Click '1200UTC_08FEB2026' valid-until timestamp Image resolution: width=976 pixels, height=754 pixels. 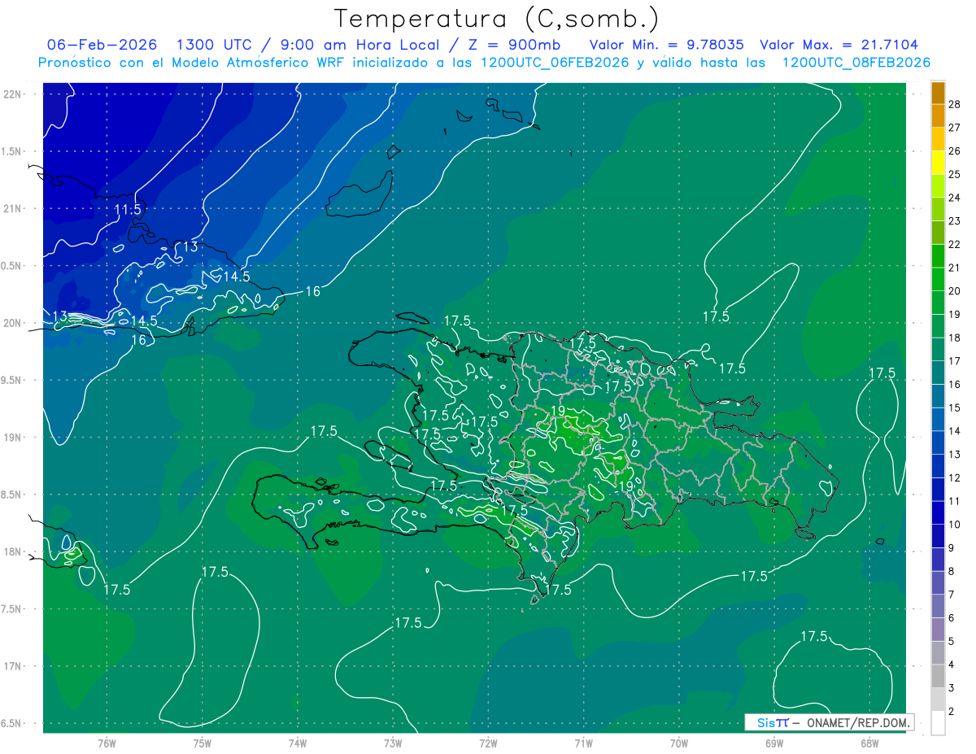pos(856,63)
